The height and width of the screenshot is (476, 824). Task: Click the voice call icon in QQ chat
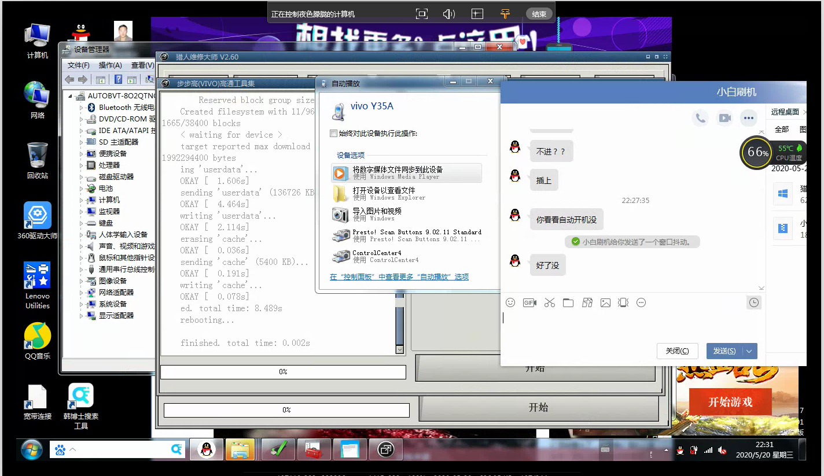[700, 118]
